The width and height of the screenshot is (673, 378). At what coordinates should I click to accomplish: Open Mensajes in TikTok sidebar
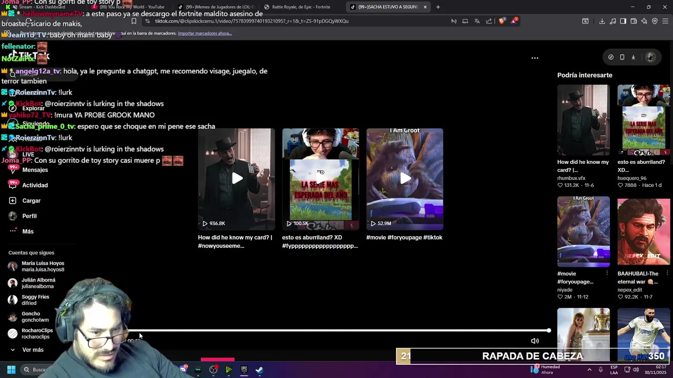coord(35,170)
